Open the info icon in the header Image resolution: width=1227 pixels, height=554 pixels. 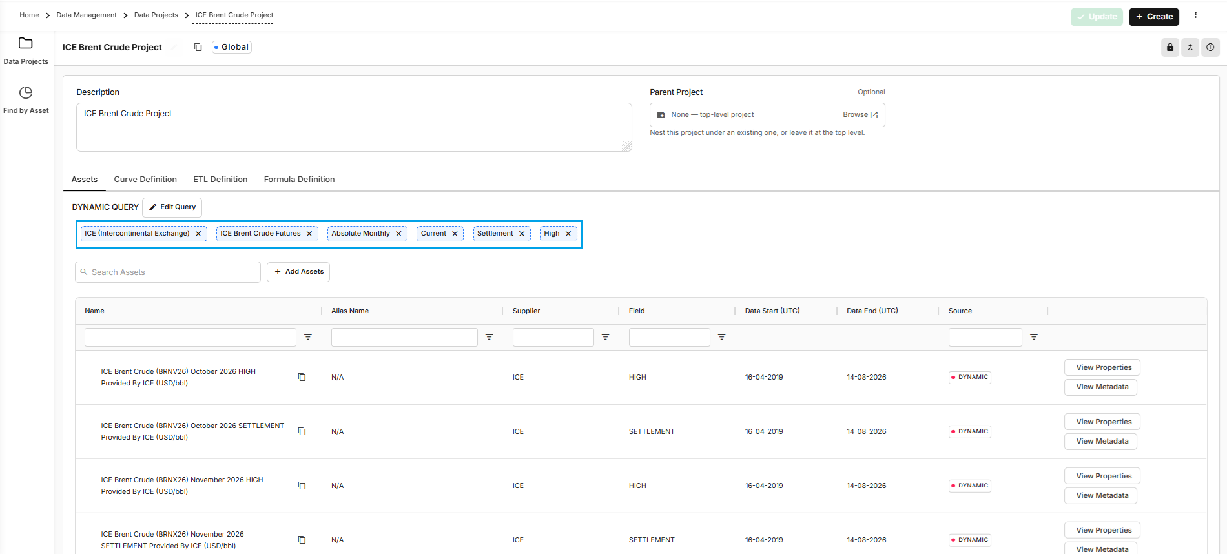(1210, 47)
